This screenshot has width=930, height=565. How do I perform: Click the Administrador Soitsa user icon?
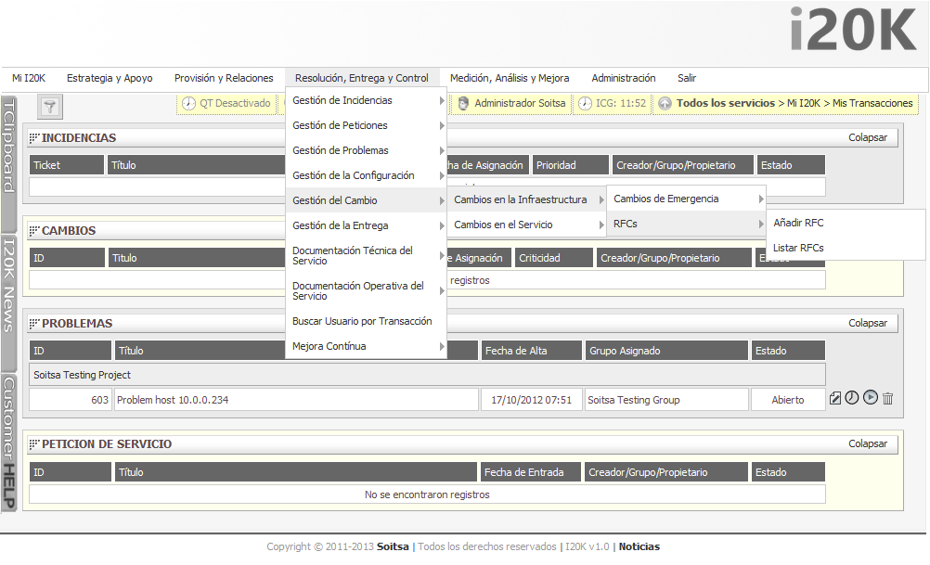point(462,103)
